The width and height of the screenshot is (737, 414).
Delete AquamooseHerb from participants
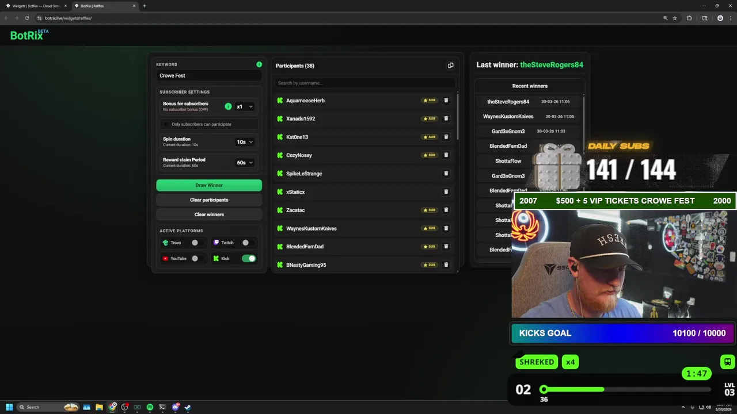click(446, 100)
